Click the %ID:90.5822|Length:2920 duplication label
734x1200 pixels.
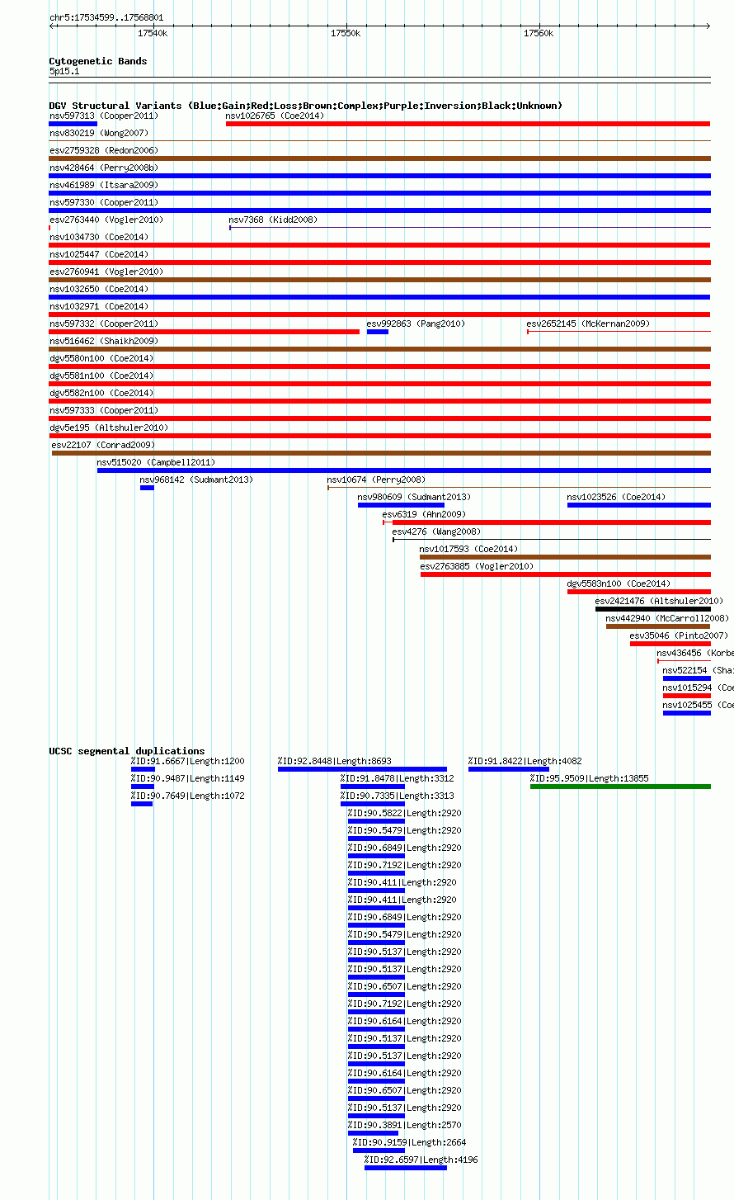404,814
